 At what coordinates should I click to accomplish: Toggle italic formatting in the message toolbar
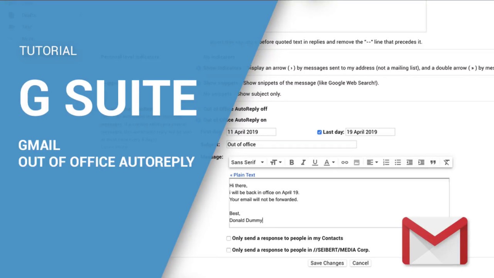(303, 163)
